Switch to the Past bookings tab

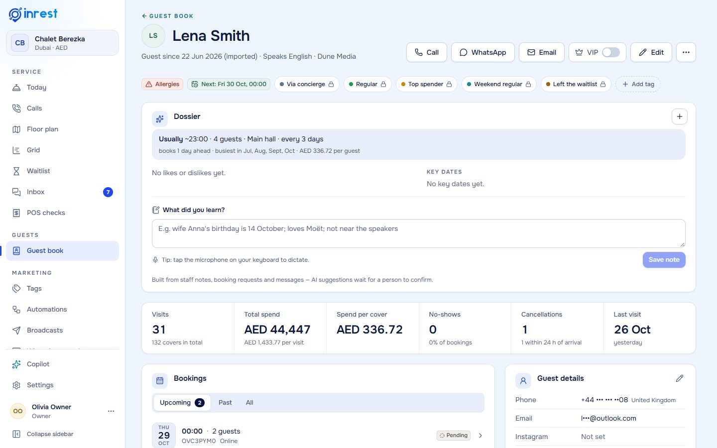[x=225, y=403]
